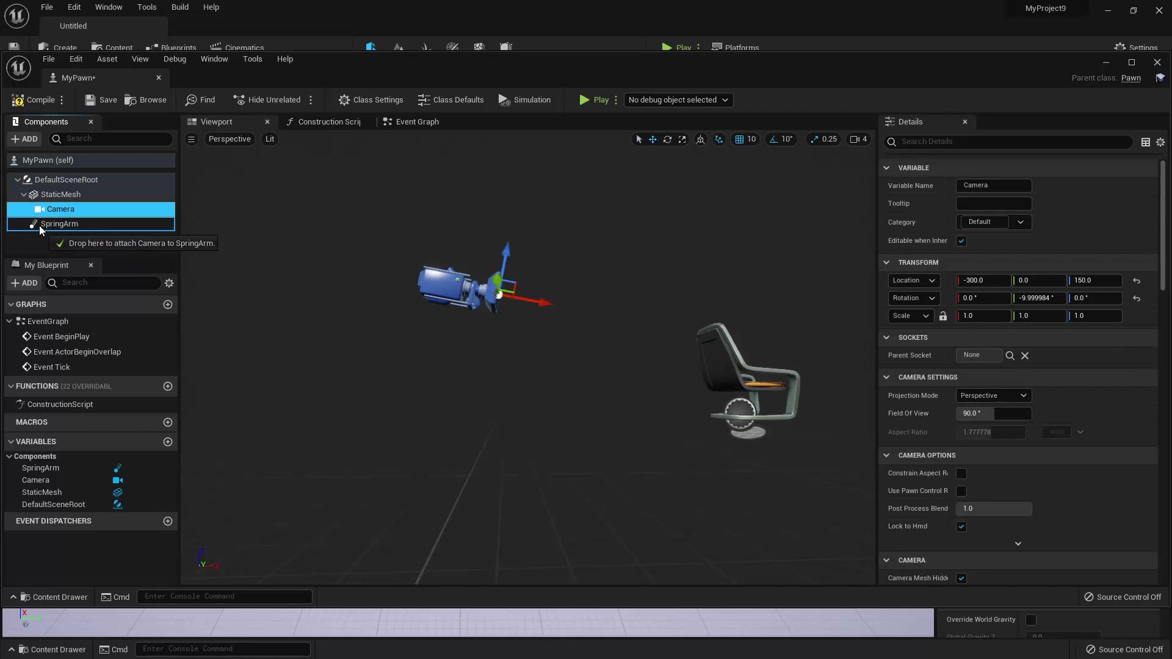Screen dimensions: 1172x659
Task: Collapse the DefaultSceneRoot tree node
Action: 18,180
